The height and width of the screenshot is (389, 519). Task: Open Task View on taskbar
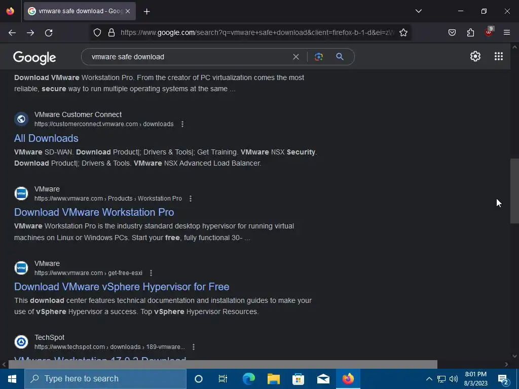(x=223, y=379)
